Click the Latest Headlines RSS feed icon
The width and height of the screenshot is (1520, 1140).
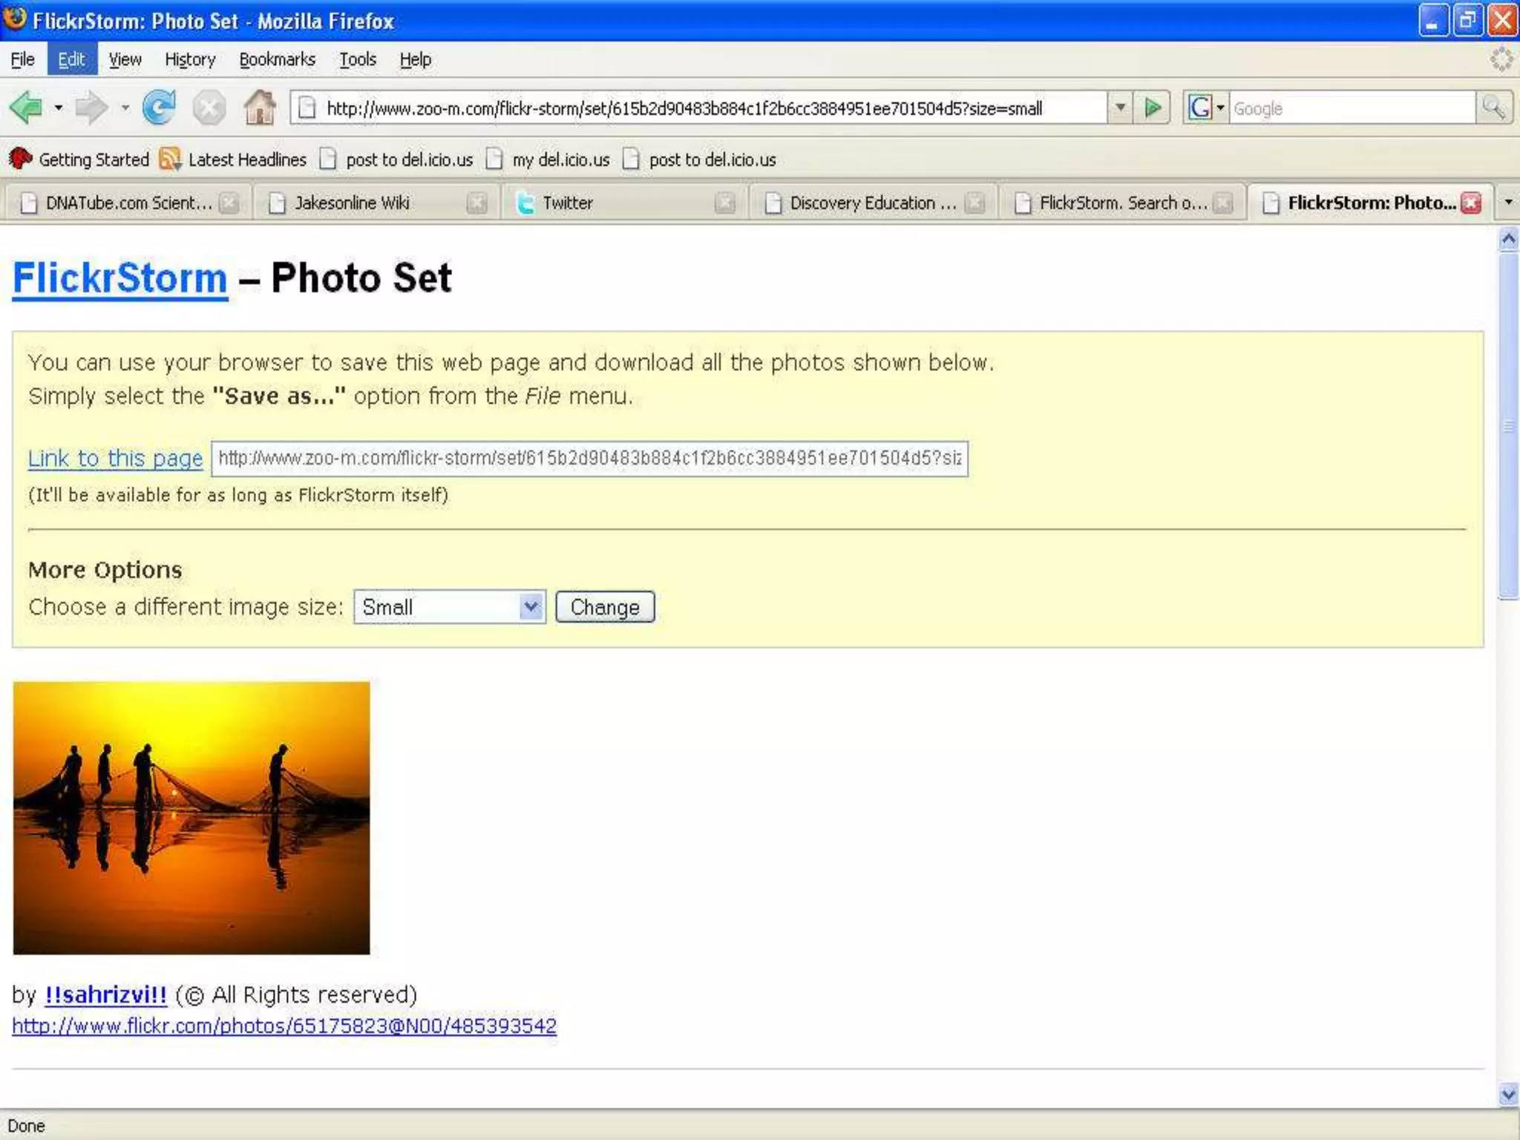click(x=170, y=159)
